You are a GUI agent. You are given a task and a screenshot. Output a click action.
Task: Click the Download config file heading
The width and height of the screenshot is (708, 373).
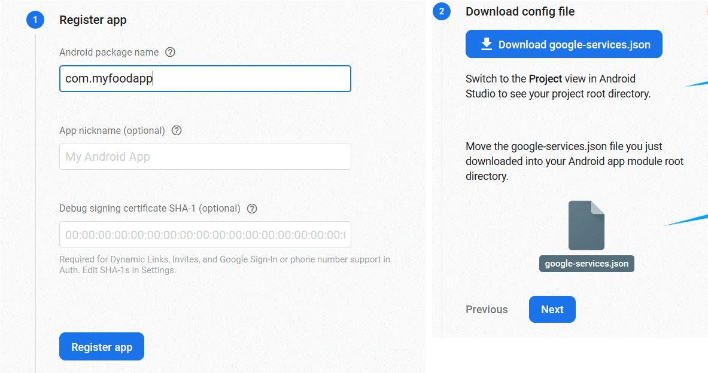(519, 11)
